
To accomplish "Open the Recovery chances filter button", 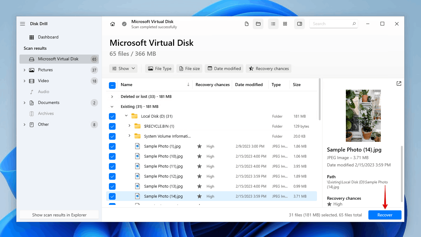I will point(269,68).
